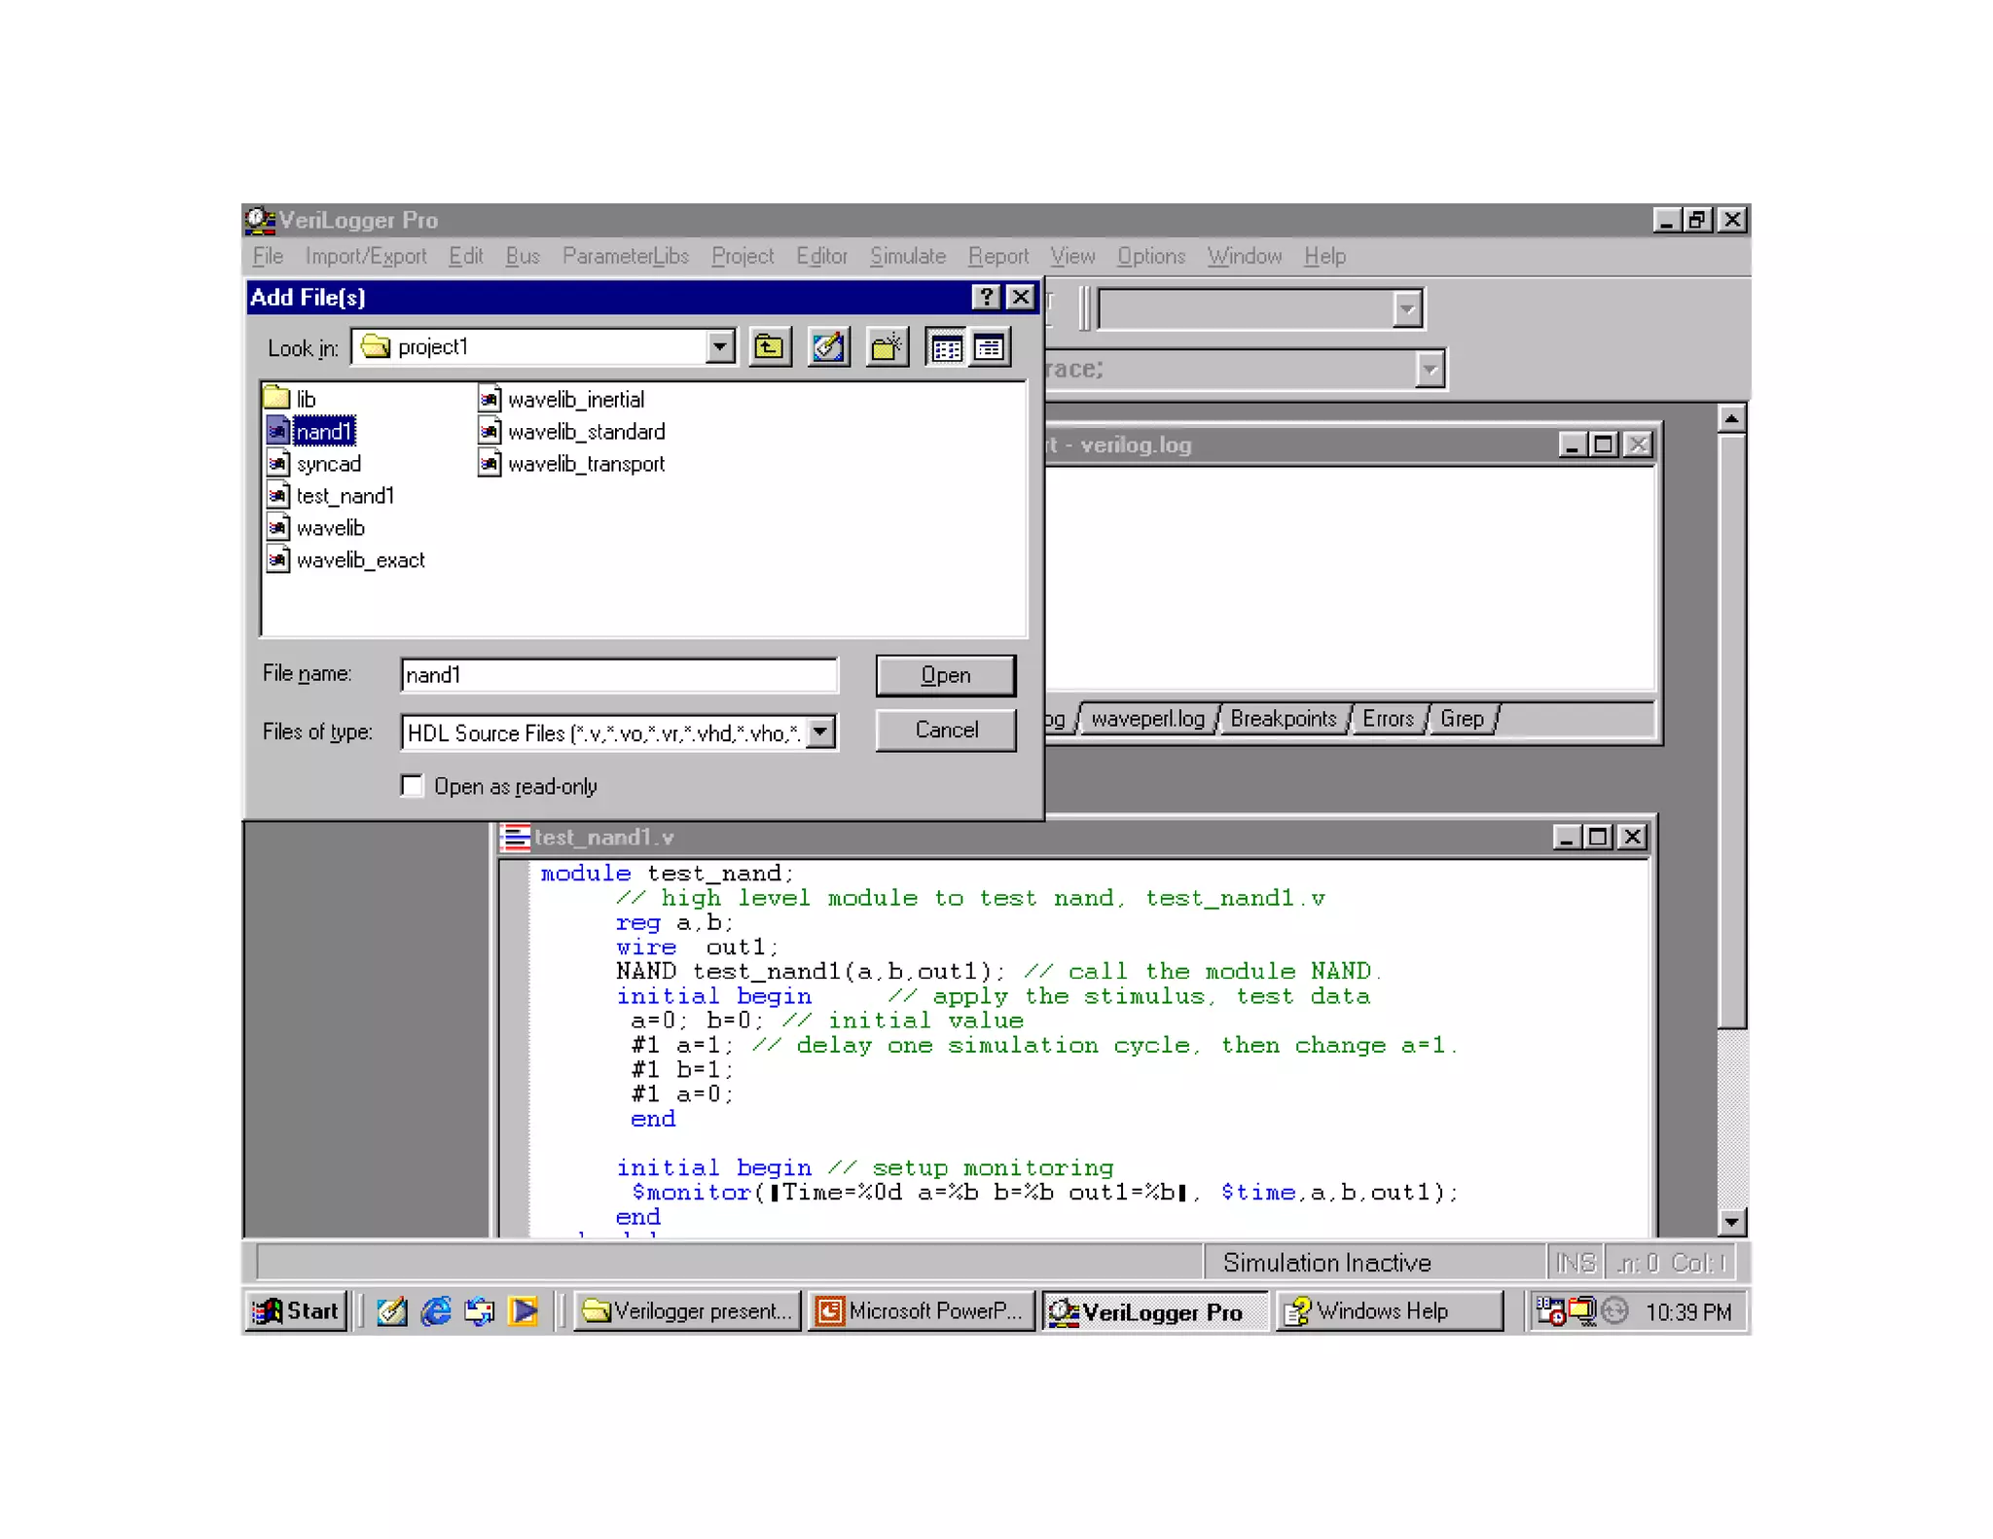Screen dimensions: 1993x1539
Task: Switch to the Breakpoints tab
Action: [x=1283, y=719]
